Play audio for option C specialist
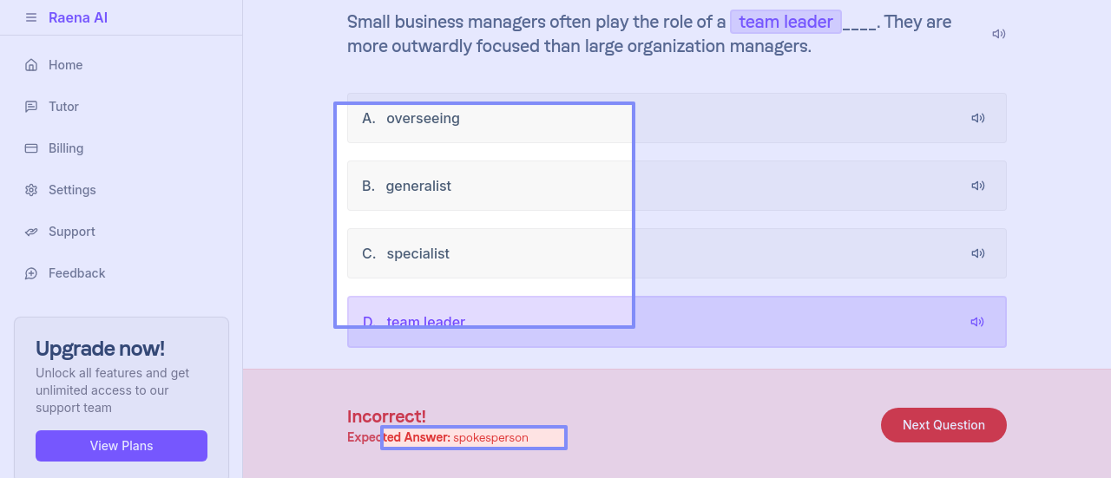 pos(978,253)
